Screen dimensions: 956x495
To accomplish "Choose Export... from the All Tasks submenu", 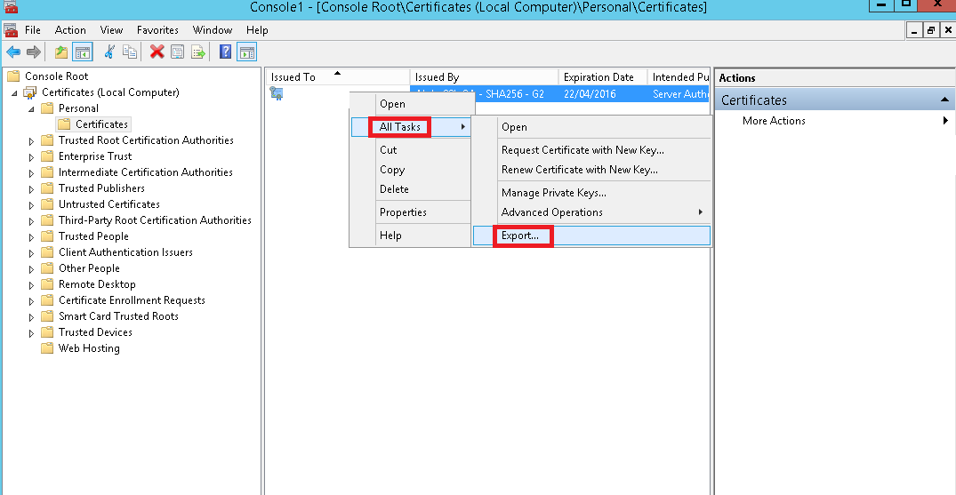I will [x=519, y=236].
